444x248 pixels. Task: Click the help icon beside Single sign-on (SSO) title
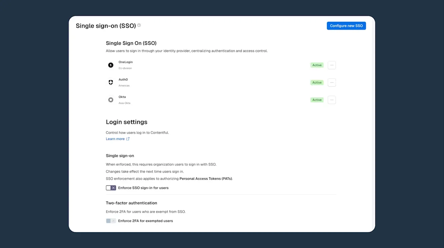[139, 25]
